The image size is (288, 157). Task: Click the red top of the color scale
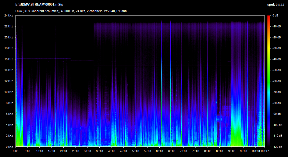pos(268,17)
